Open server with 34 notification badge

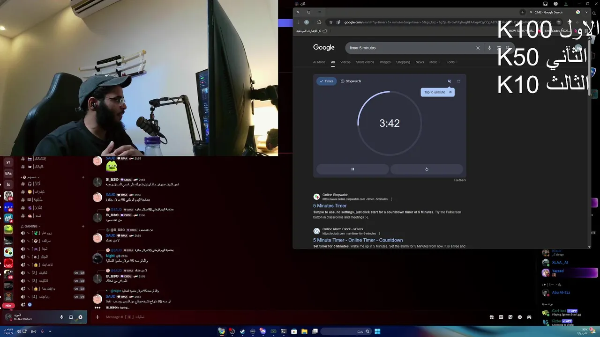(8, 196)
